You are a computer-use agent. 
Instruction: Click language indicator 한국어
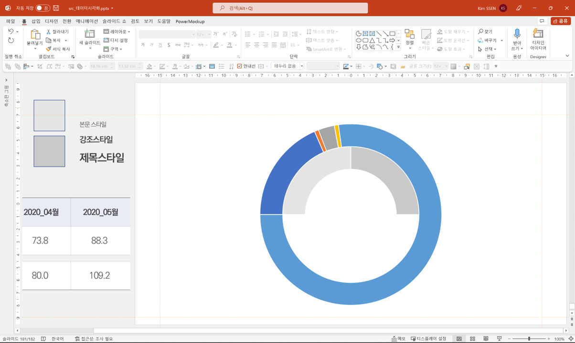point(58,339)
